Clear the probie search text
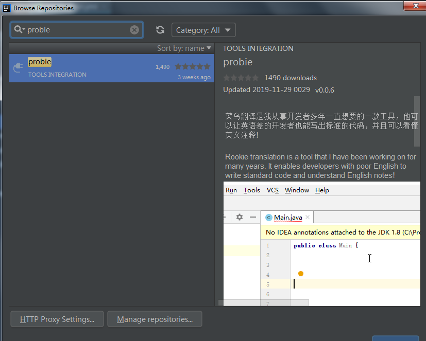This screenshot has height=341, width=426. [x=134, y=30]
